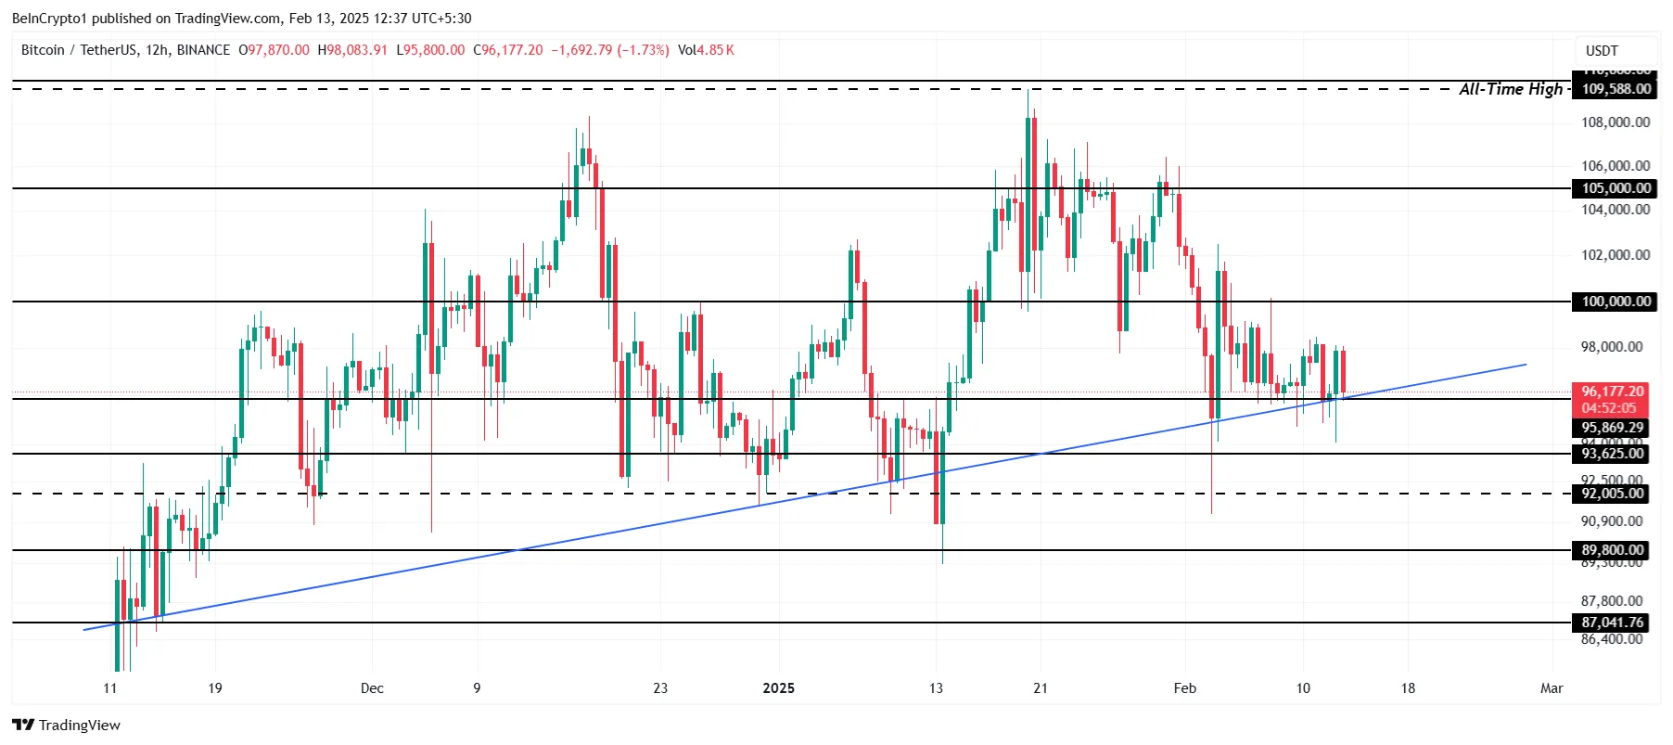
Task: Click the Dec date on time axis
Action: pyautogui.click(x=372, y=688)
